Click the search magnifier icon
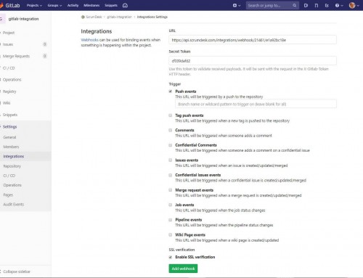Image resolution: width=363 pixels, height=278 pixels. (x=294, y=5)
